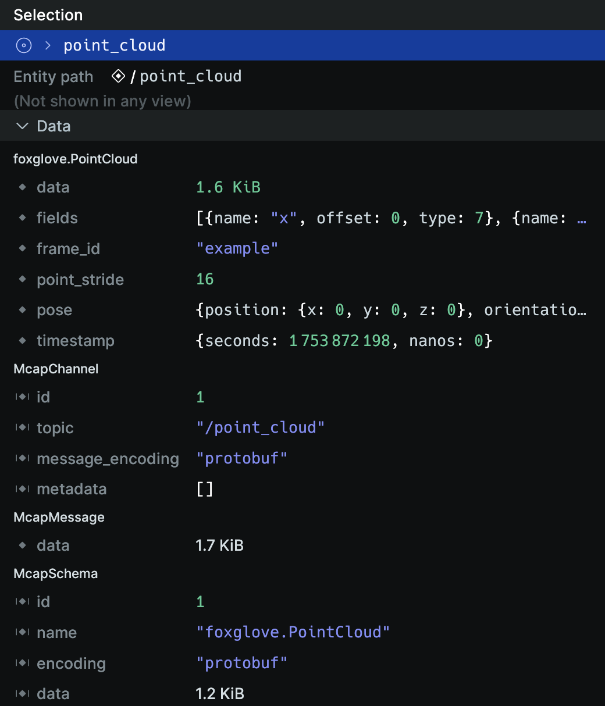
Task: Click the pose component label
Action: (55, 310)
